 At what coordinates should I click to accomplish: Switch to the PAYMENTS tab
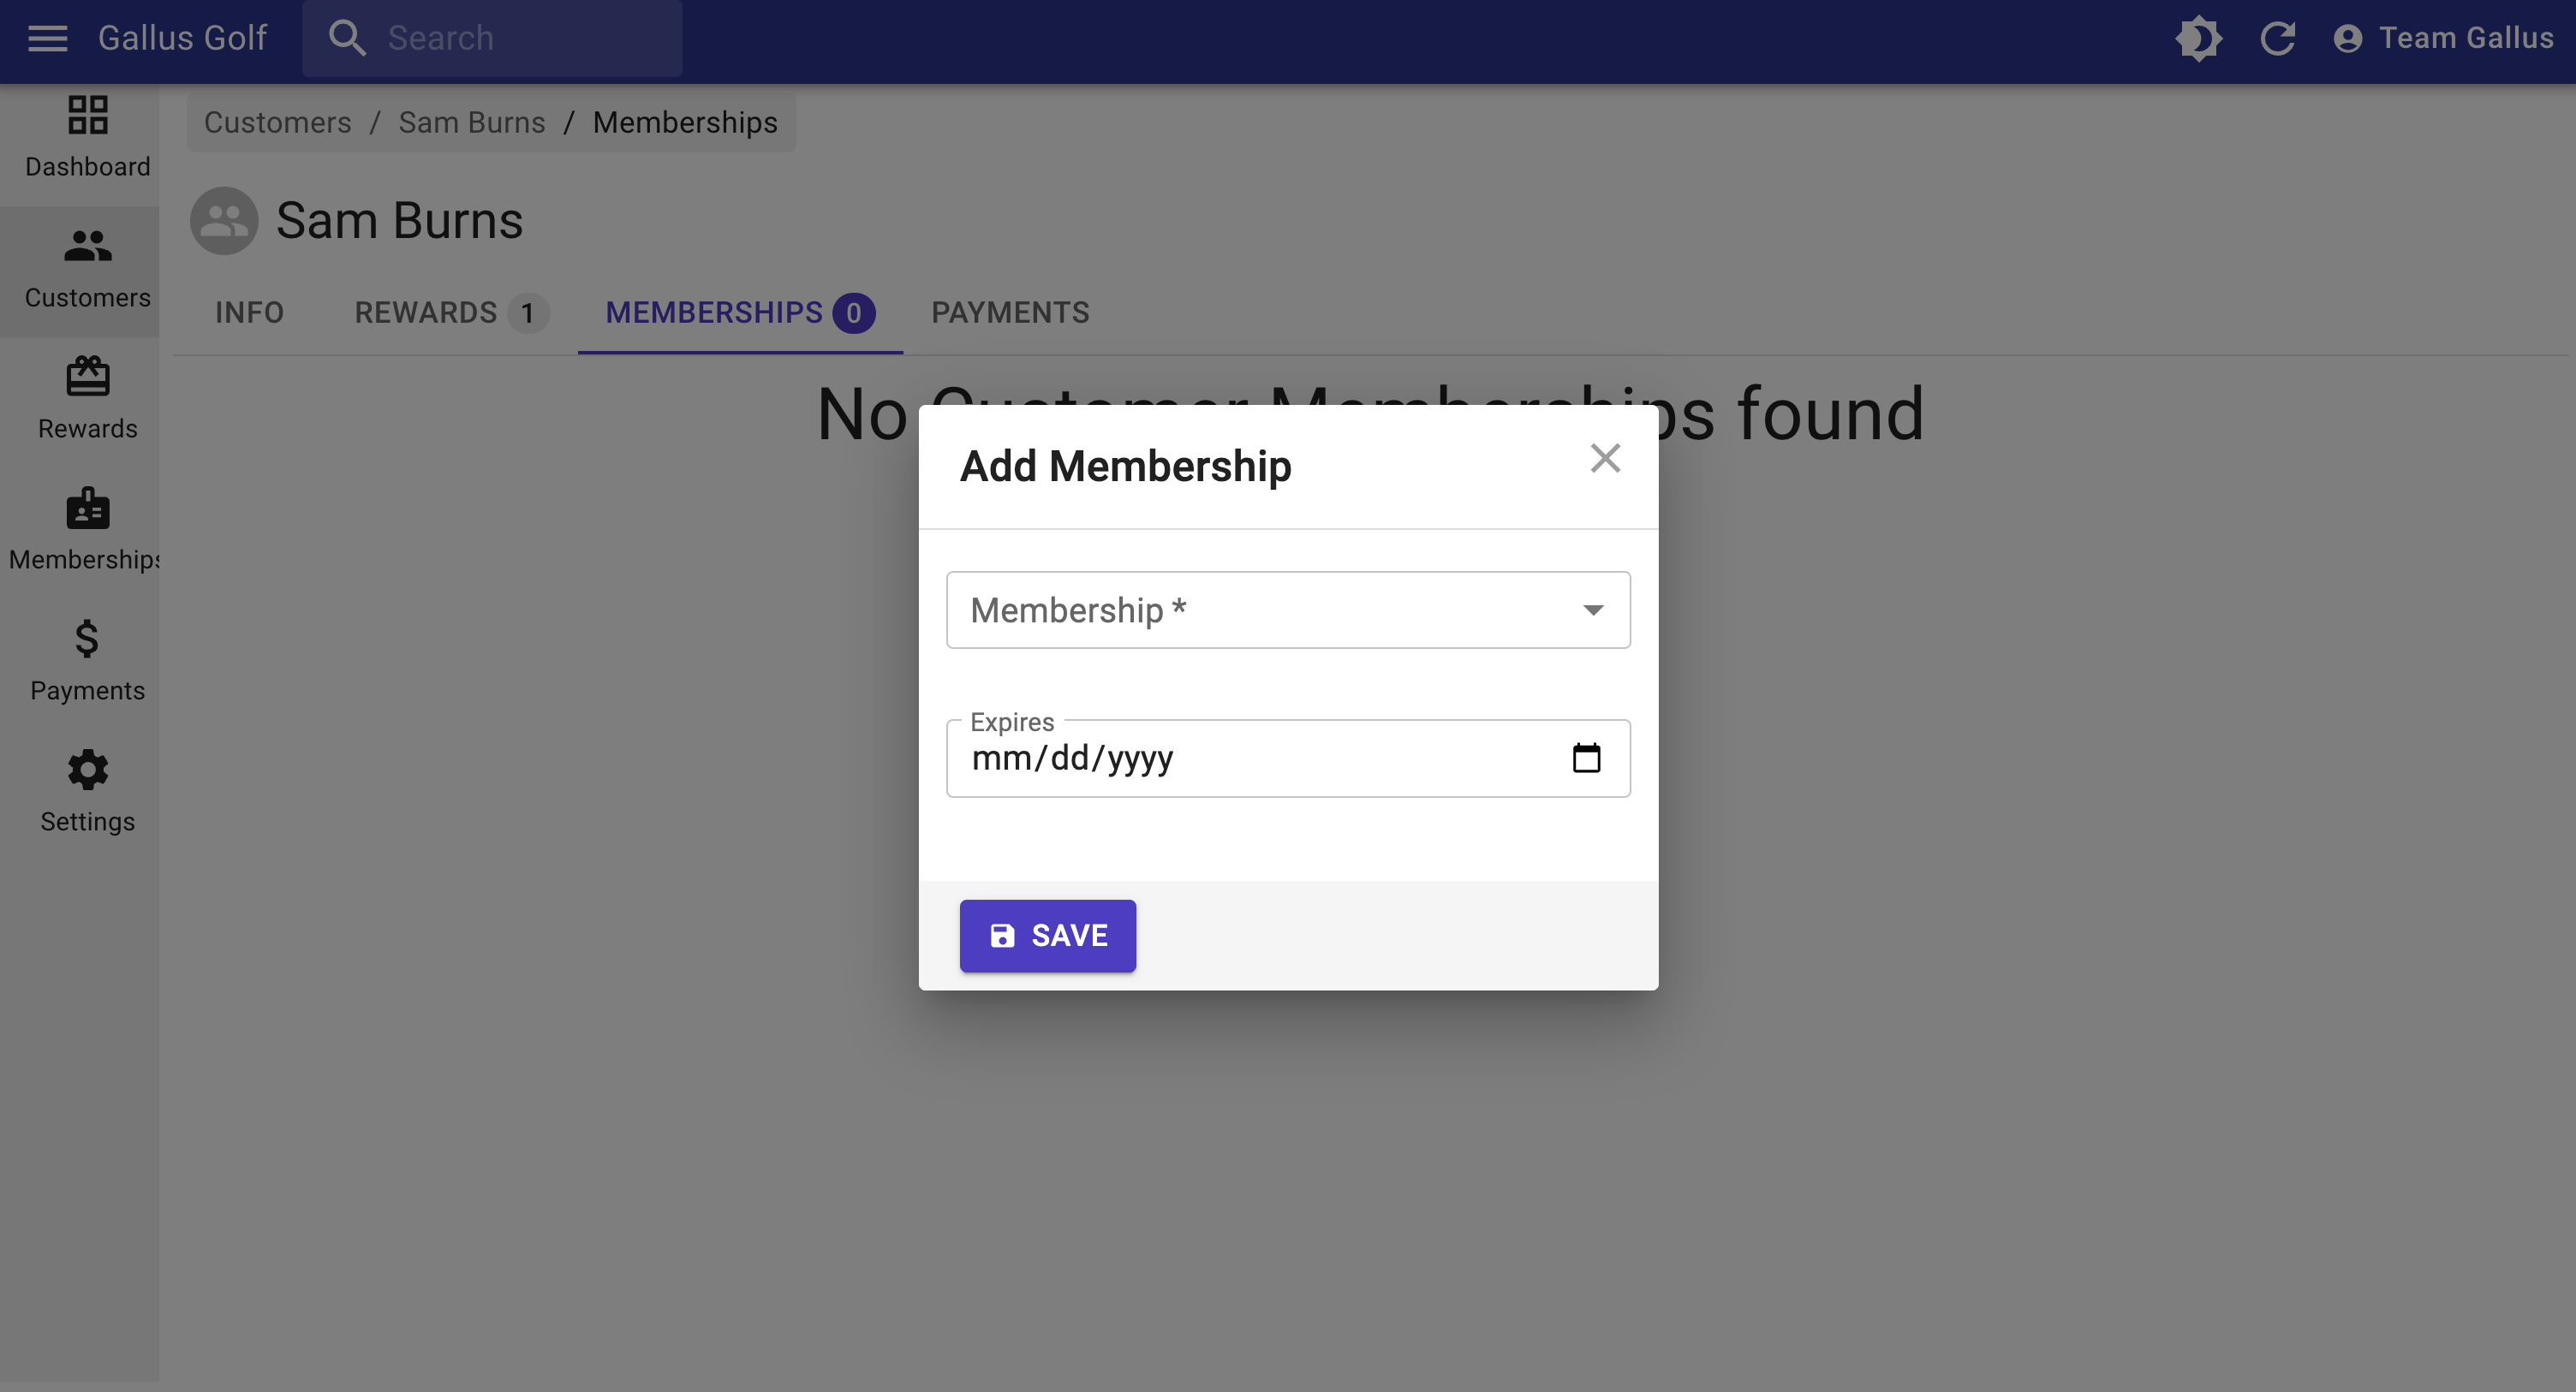tap(1010, 313)
